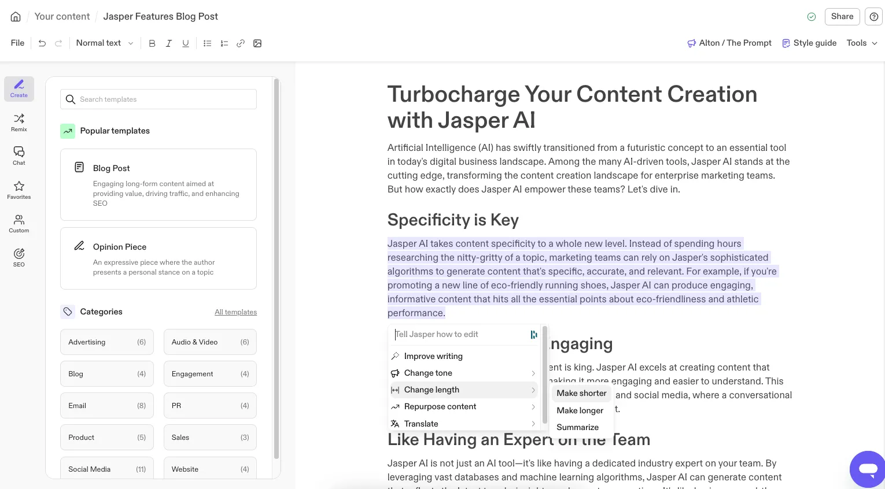
Task: Toggle bold formatting
Action: (x=152, y=43)
